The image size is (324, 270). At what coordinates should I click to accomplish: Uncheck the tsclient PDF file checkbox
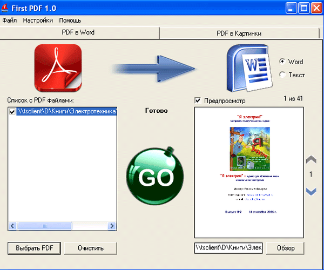pyautogui.click(x=12, y=112)
